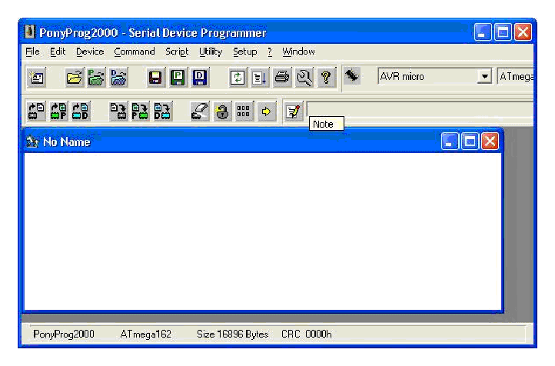Viewport: 555px width, 366px height.
Task: Maximize the No Name child window
Action: coord(470,141)
